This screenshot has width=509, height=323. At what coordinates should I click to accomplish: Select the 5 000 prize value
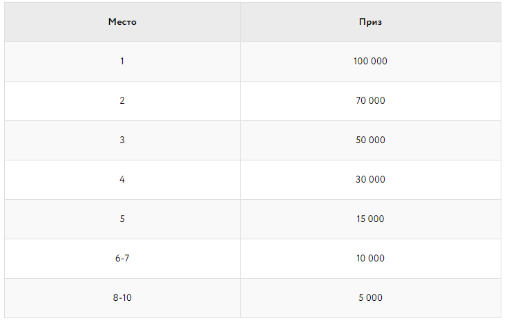370,298
